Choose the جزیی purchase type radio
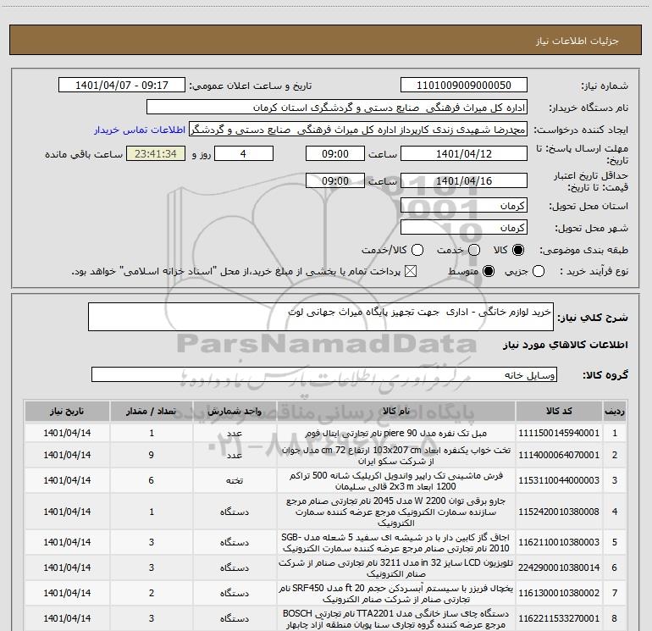652x631 pixels. point(539,272)
